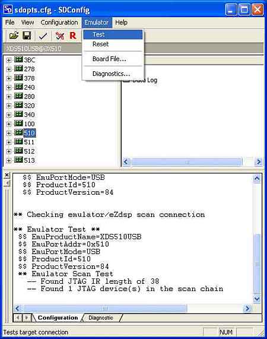Click the right pane horizontal scrollbar thumb
This screenshot has height=339, width=267.
click(187, 161)
